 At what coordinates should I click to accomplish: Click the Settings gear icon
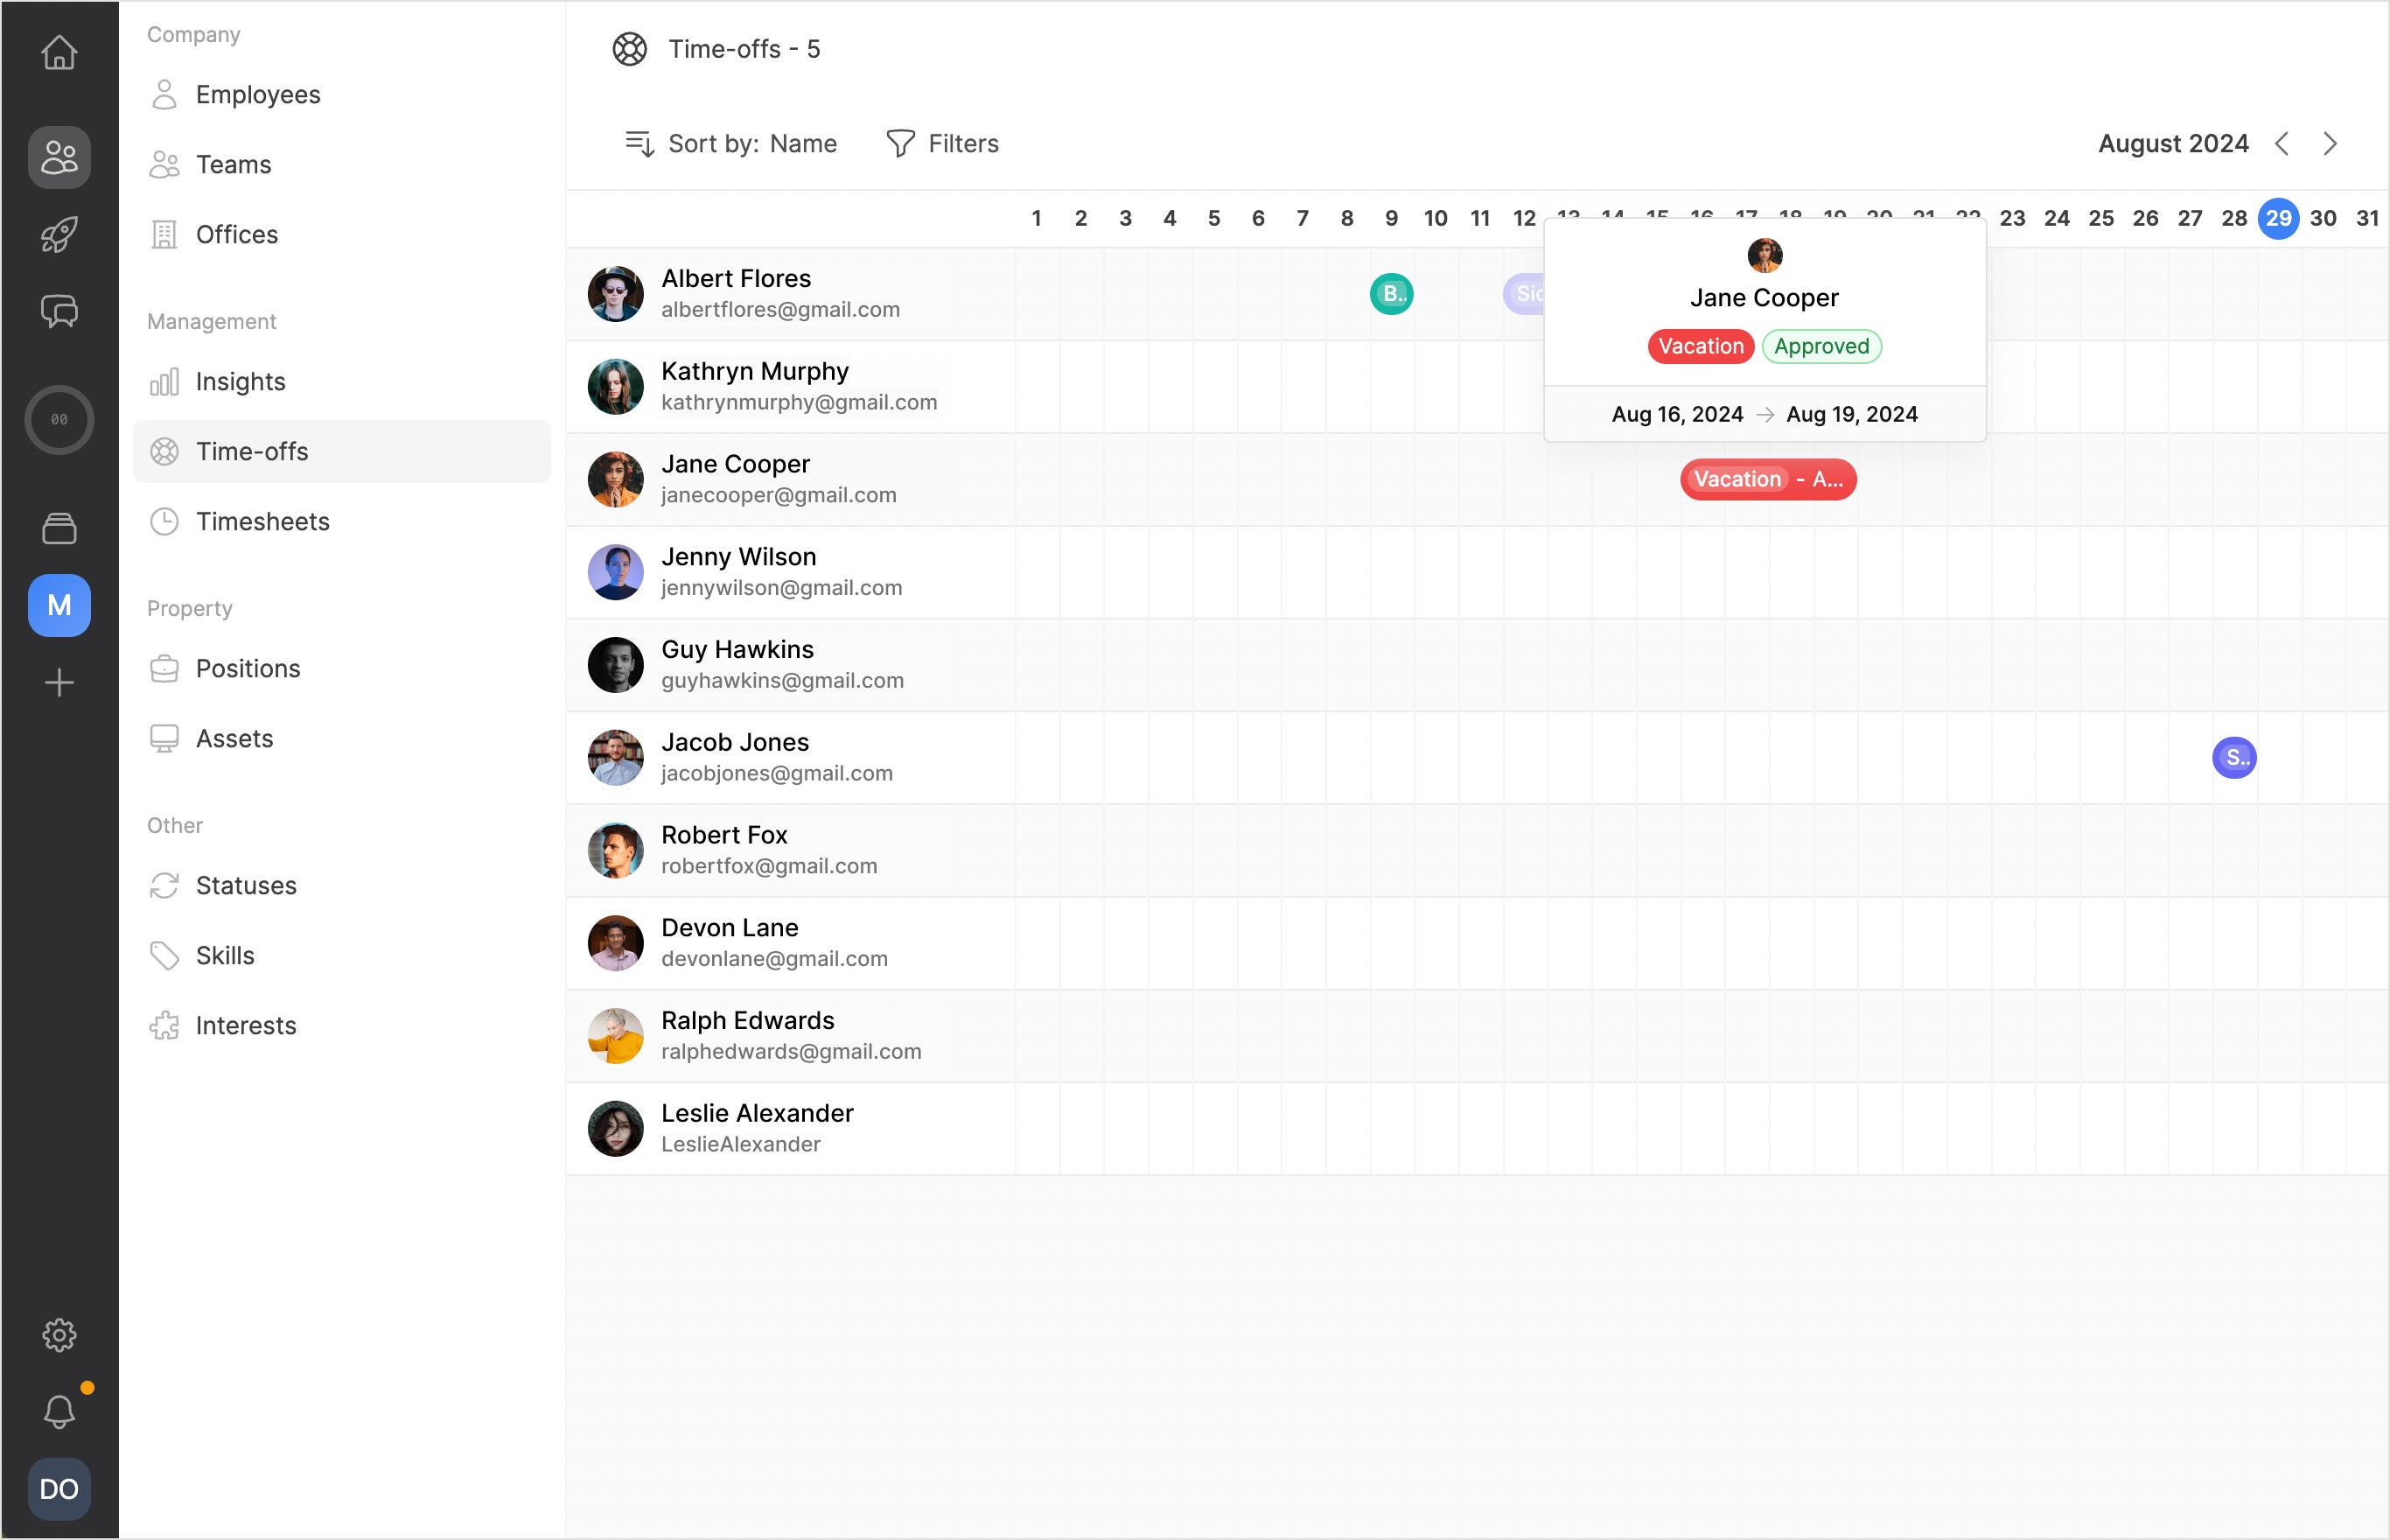(x=59, y=1336)
